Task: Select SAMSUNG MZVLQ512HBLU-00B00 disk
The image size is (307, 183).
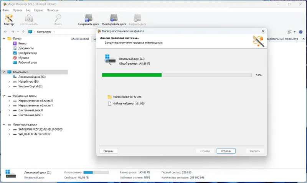Action: (x=40, y=129)
